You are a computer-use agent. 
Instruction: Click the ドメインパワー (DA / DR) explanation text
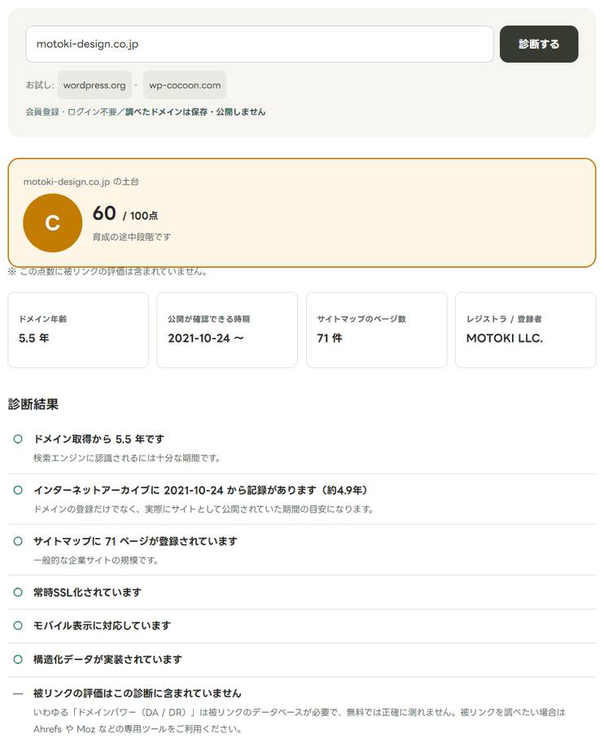tap(300, 721)
